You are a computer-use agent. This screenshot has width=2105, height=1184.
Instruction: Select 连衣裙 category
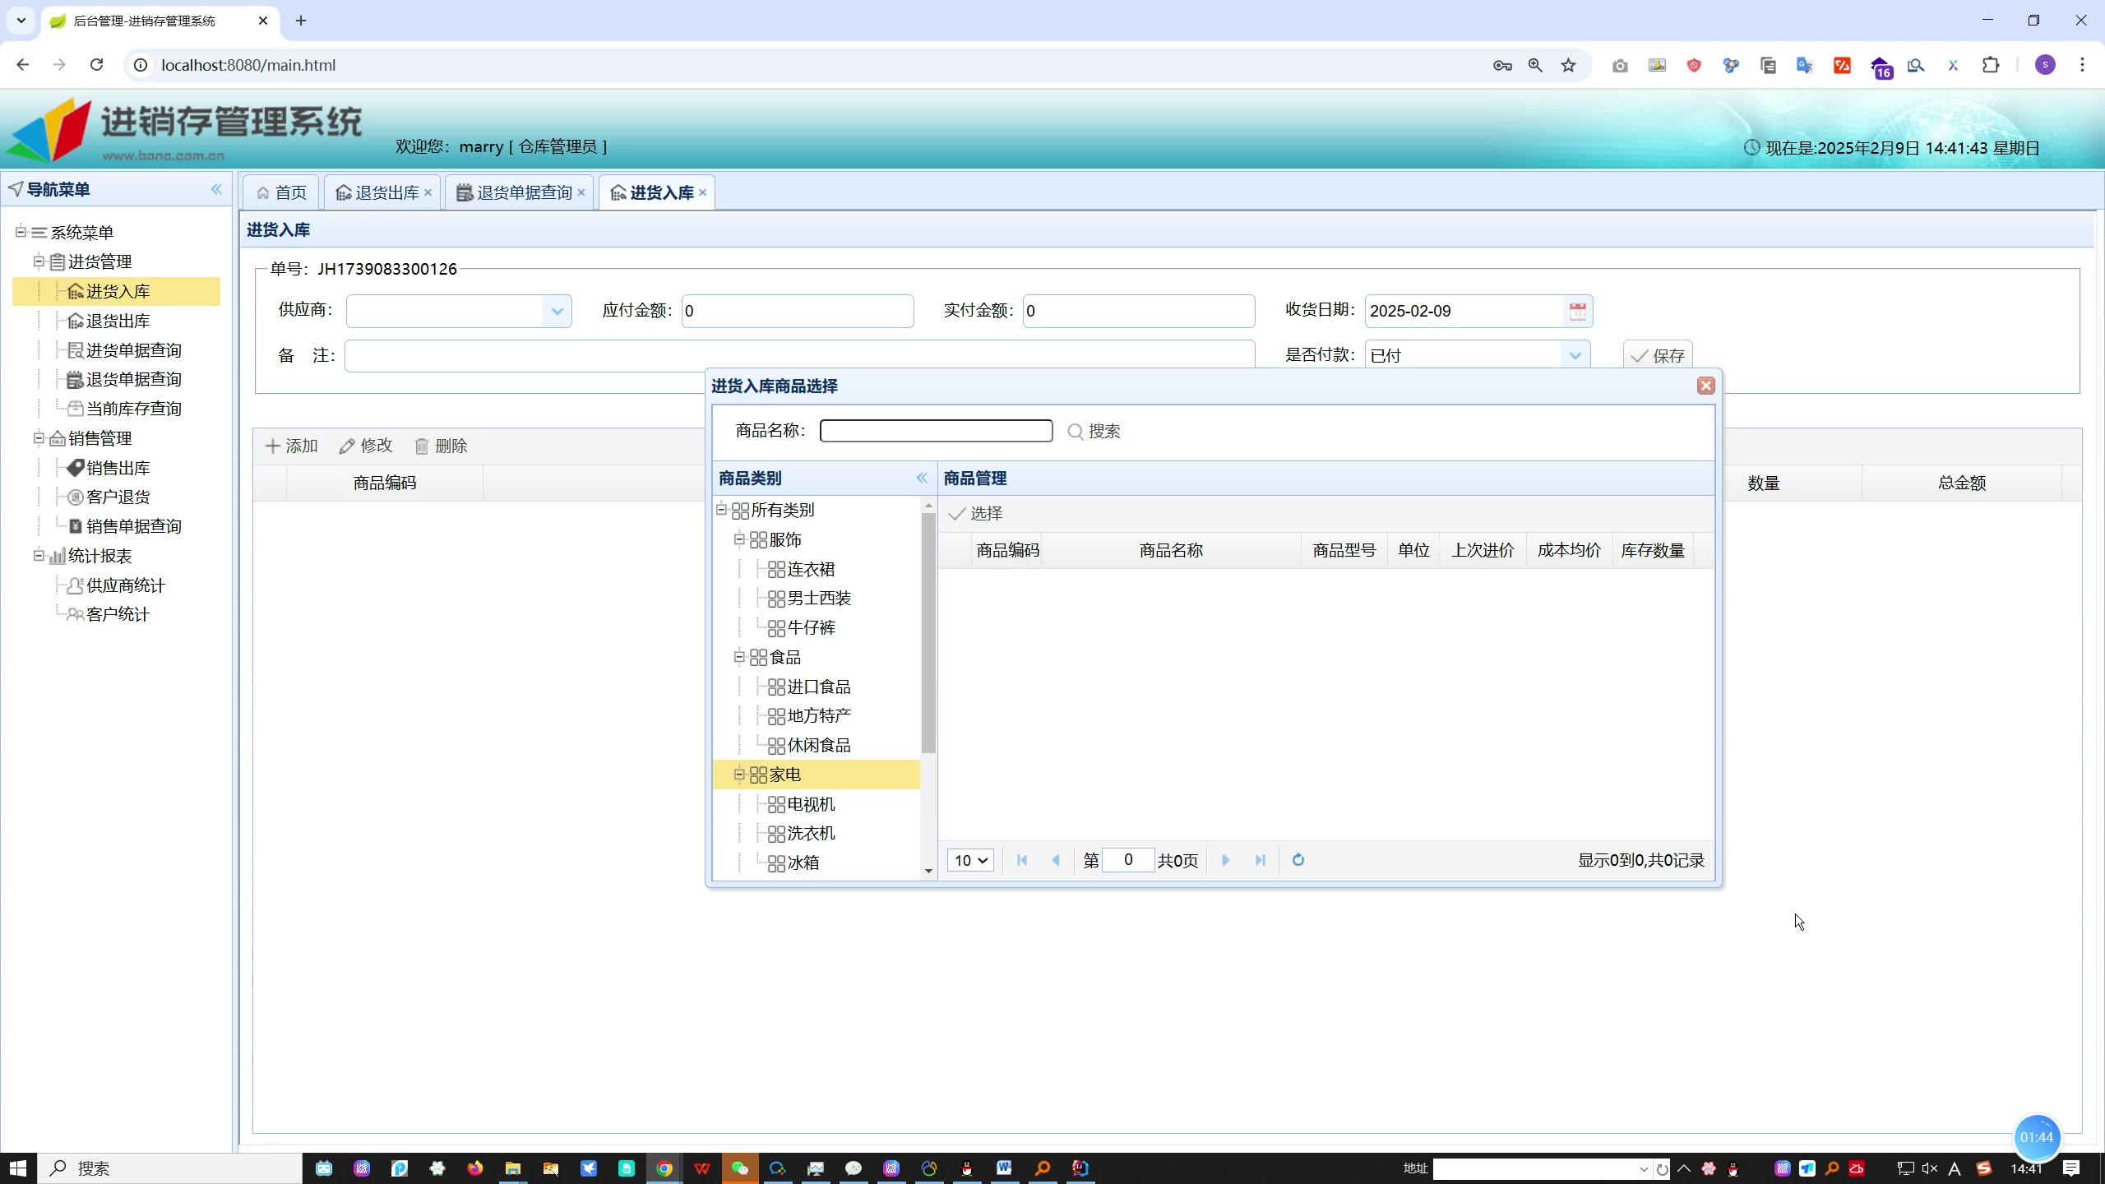[811, 569]
